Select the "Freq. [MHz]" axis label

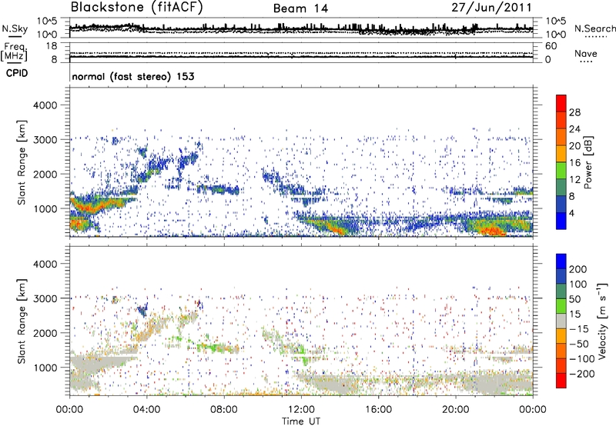pos(14,52)
